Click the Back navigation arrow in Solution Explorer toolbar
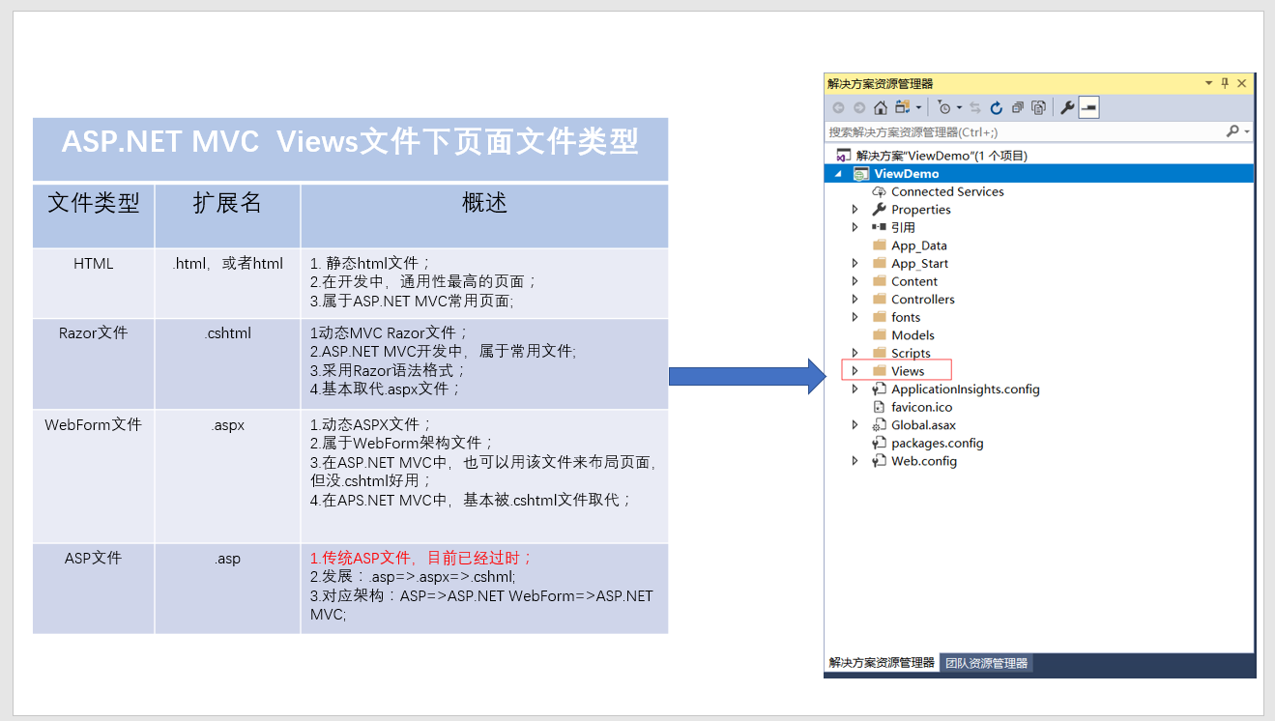The width and height of the screenshot is (1275, 721). coord(838,108)
